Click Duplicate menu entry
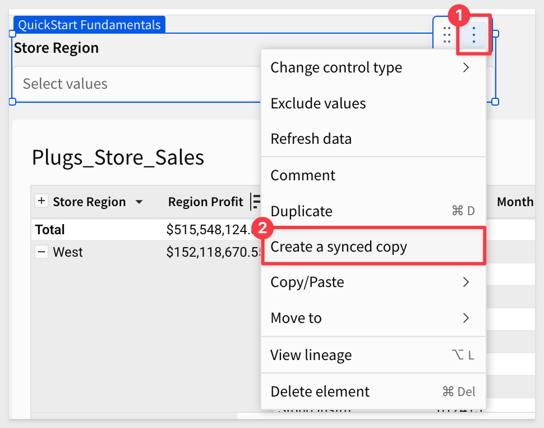 tap(301, 211)
